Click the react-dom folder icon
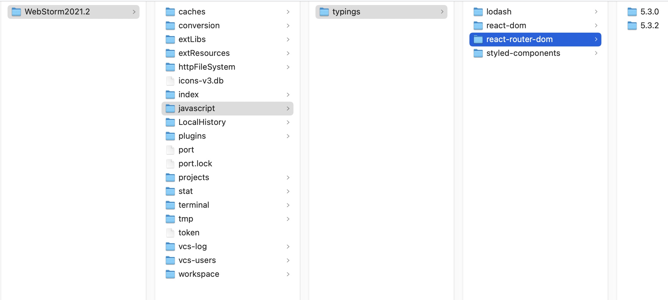668x300 pixels. click(478, 26)
